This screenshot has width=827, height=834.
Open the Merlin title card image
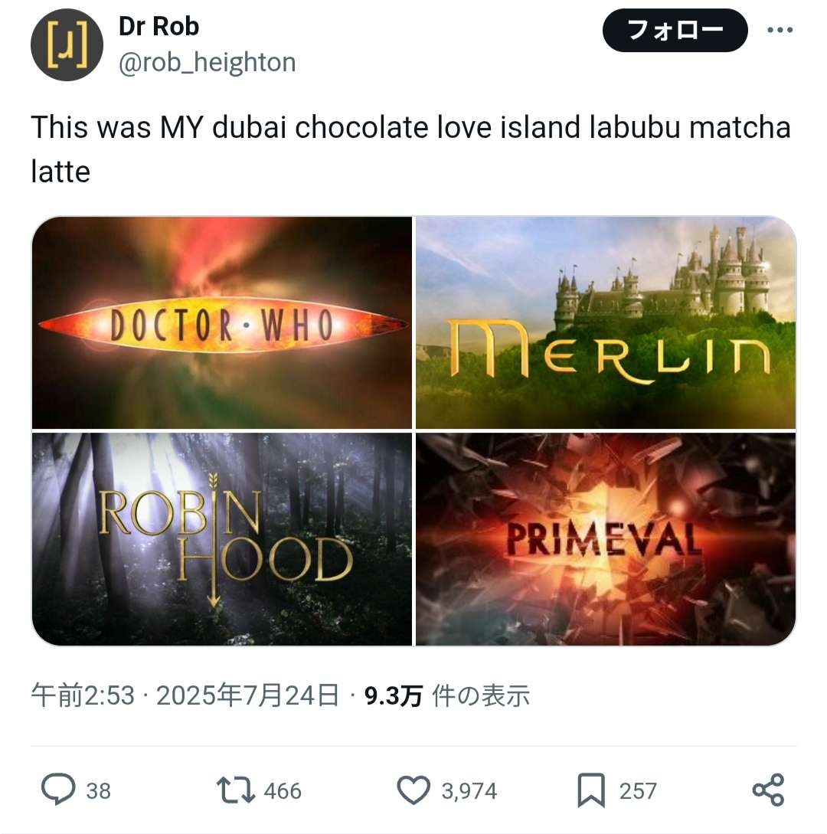tap(606, 322)
